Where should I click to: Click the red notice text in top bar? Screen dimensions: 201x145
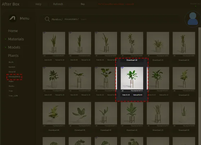pyautogui.click(x=116, y=4)
